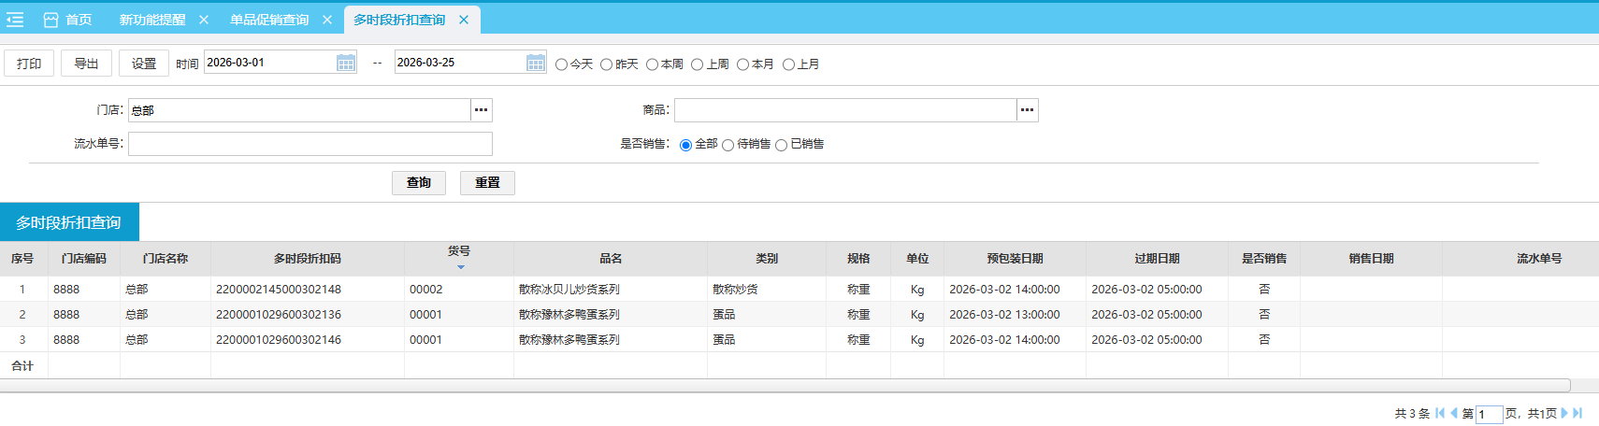Toggle sort arrow under 货号 column
The image size is (1599, 426).
pos(460,267)
